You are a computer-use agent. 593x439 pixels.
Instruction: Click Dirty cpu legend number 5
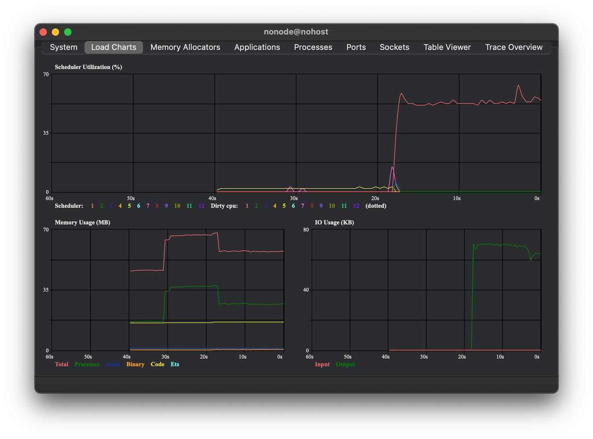point(284,206)
